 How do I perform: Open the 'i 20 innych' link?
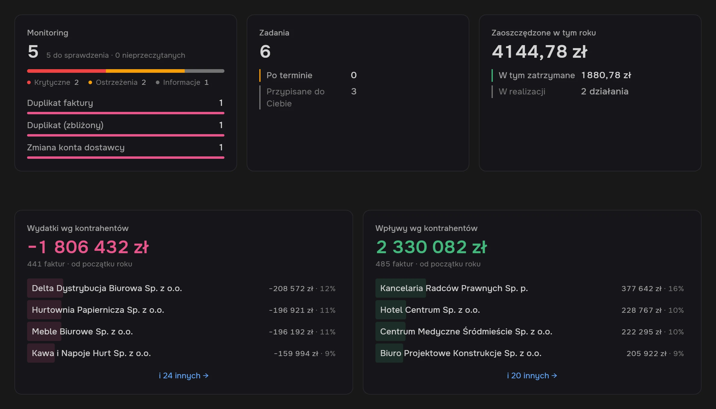pyautogui.click(x=532, y=376)
